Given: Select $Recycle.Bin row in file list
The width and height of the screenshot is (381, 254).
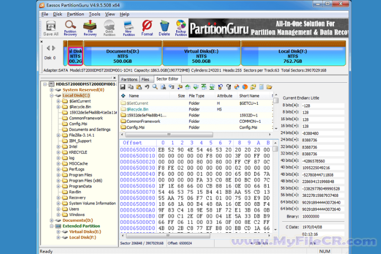Looking at the screenshot, I should (196, 110).
